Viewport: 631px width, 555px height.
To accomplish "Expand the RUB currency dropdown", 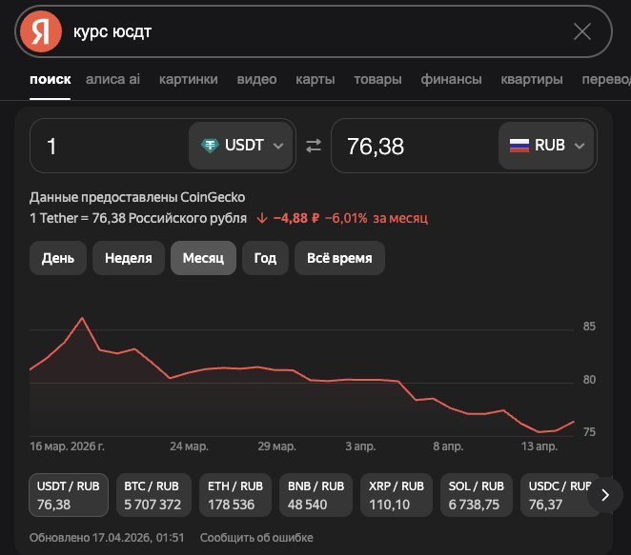I will pyautogui.click(x=579, y=146).
